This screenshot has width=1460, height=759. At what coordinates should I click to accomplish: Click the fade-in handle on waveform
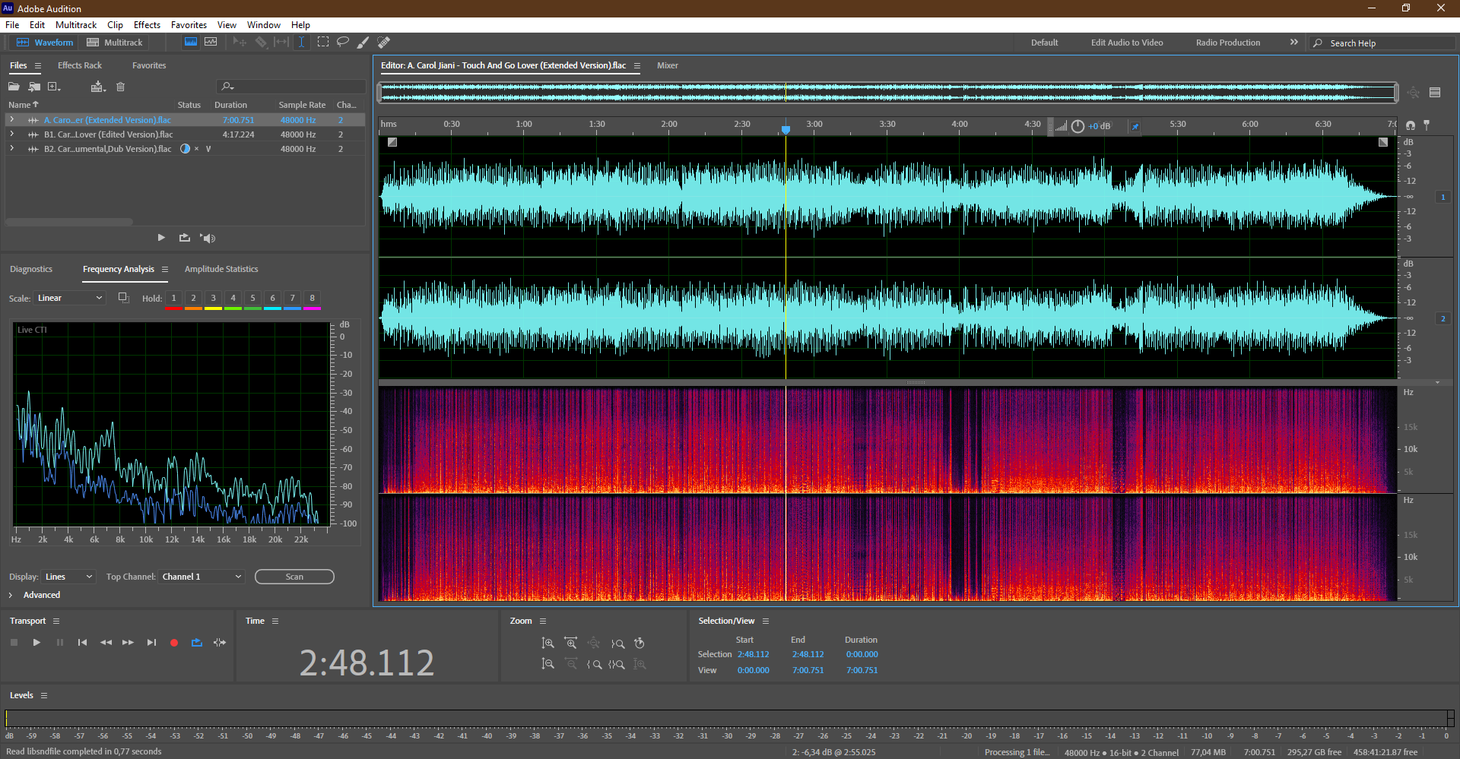pos(392,142)
